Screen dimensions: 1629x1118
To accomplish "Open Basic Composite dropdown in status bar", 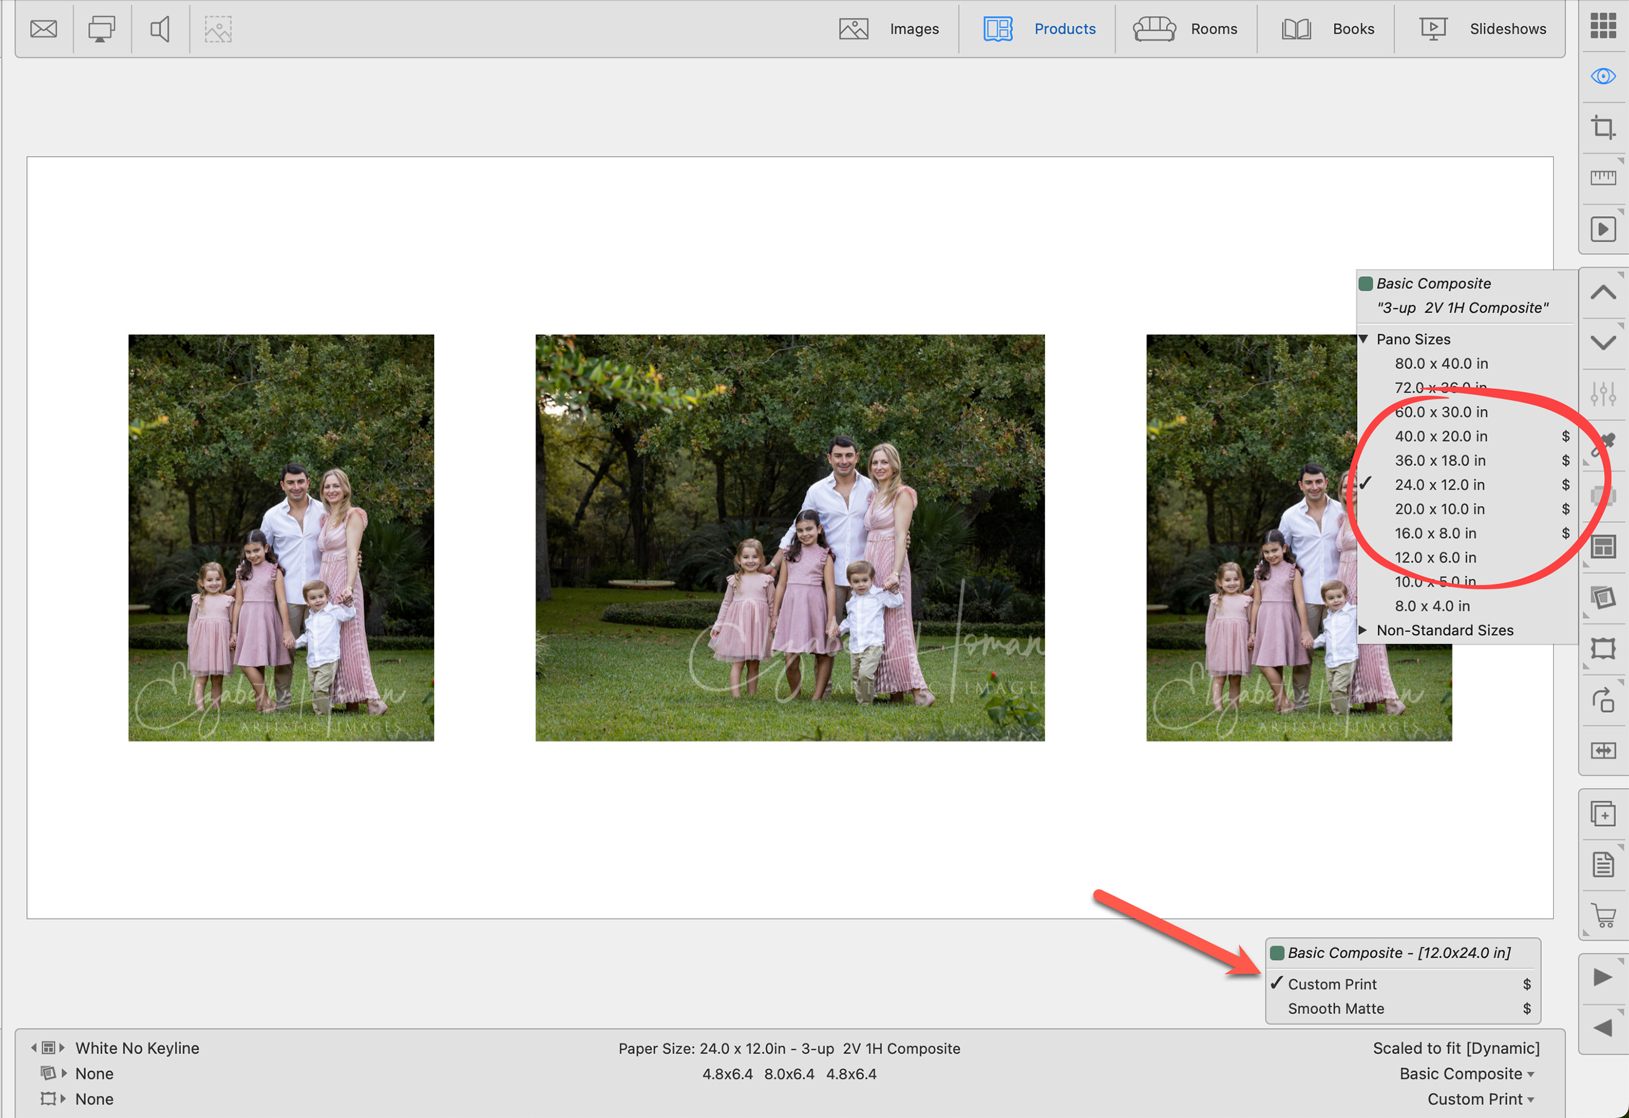I will [1466, 1073].
